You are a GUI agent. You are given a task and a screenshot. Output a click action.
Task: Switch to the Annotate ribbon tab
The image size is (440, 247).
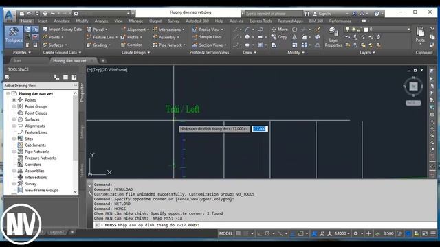coord(62,21)
